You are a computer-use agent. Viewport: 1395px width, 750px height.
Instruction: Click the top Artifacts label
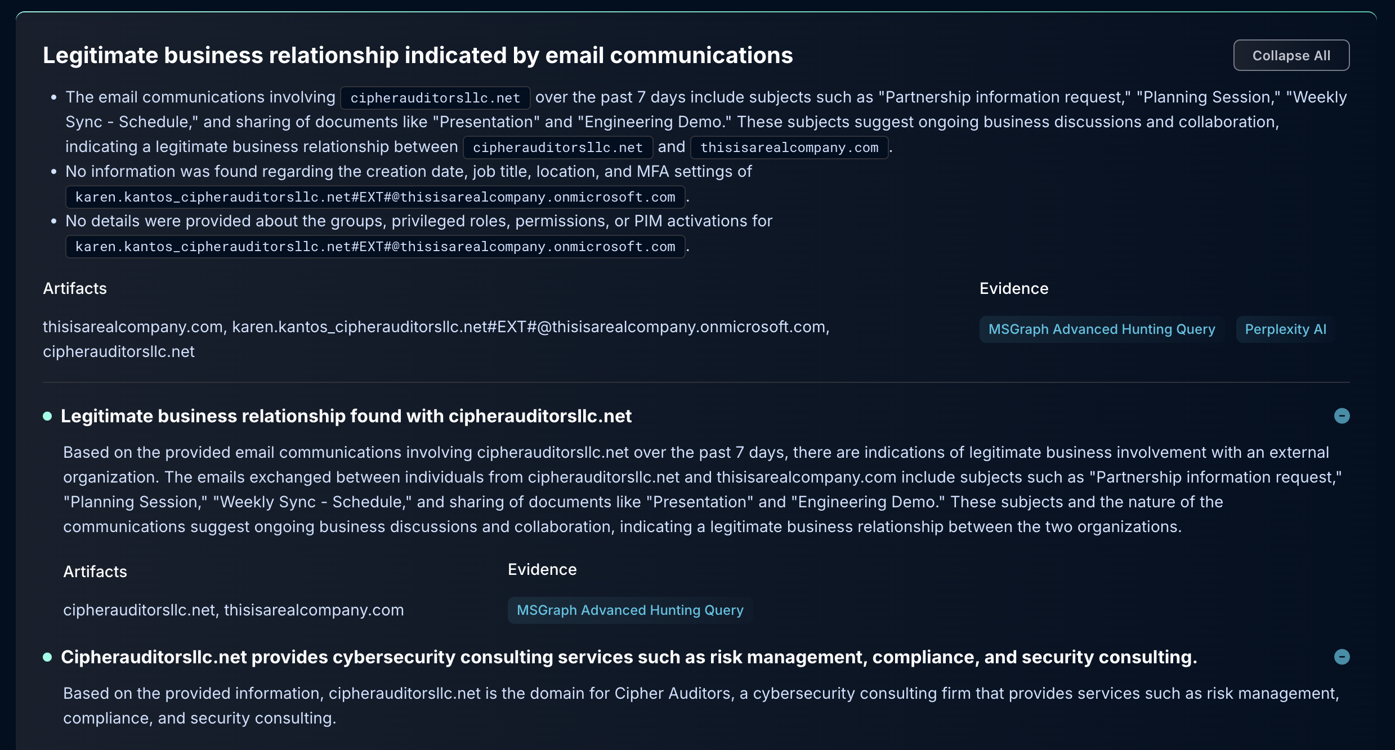coord(75,288)
